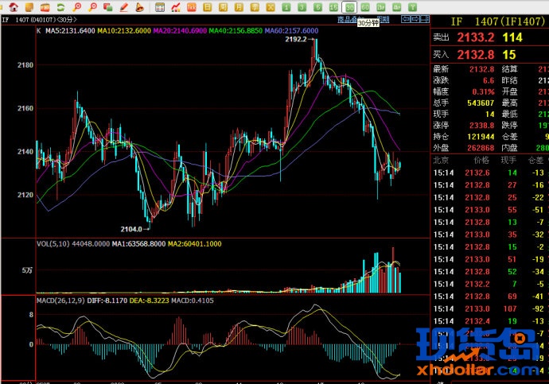Click the 卖出 sell price 2133.2
The image size is (549, 384).
point(475,37)
